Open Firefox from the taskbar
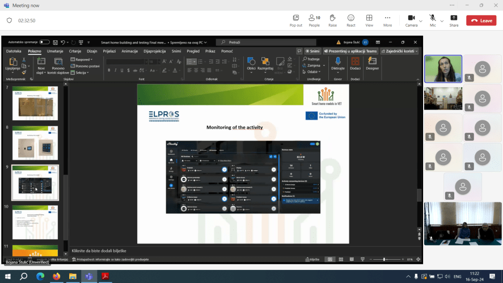The width and height of the screenshot is (503, 283). point(57,276)
